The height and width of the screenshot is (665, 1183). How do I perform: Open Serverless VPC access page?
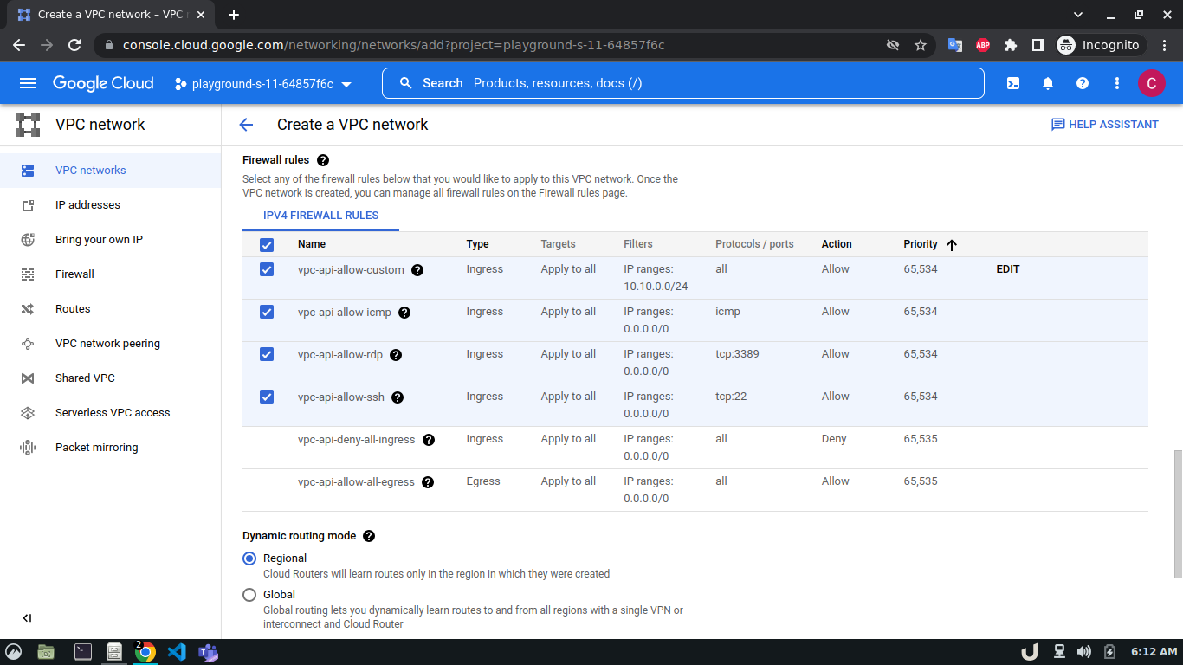pos(110,413)
